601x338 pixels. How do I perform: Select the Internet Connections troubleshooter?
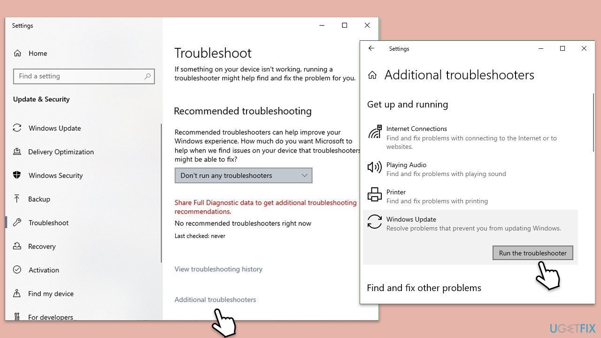coord(470,138)
